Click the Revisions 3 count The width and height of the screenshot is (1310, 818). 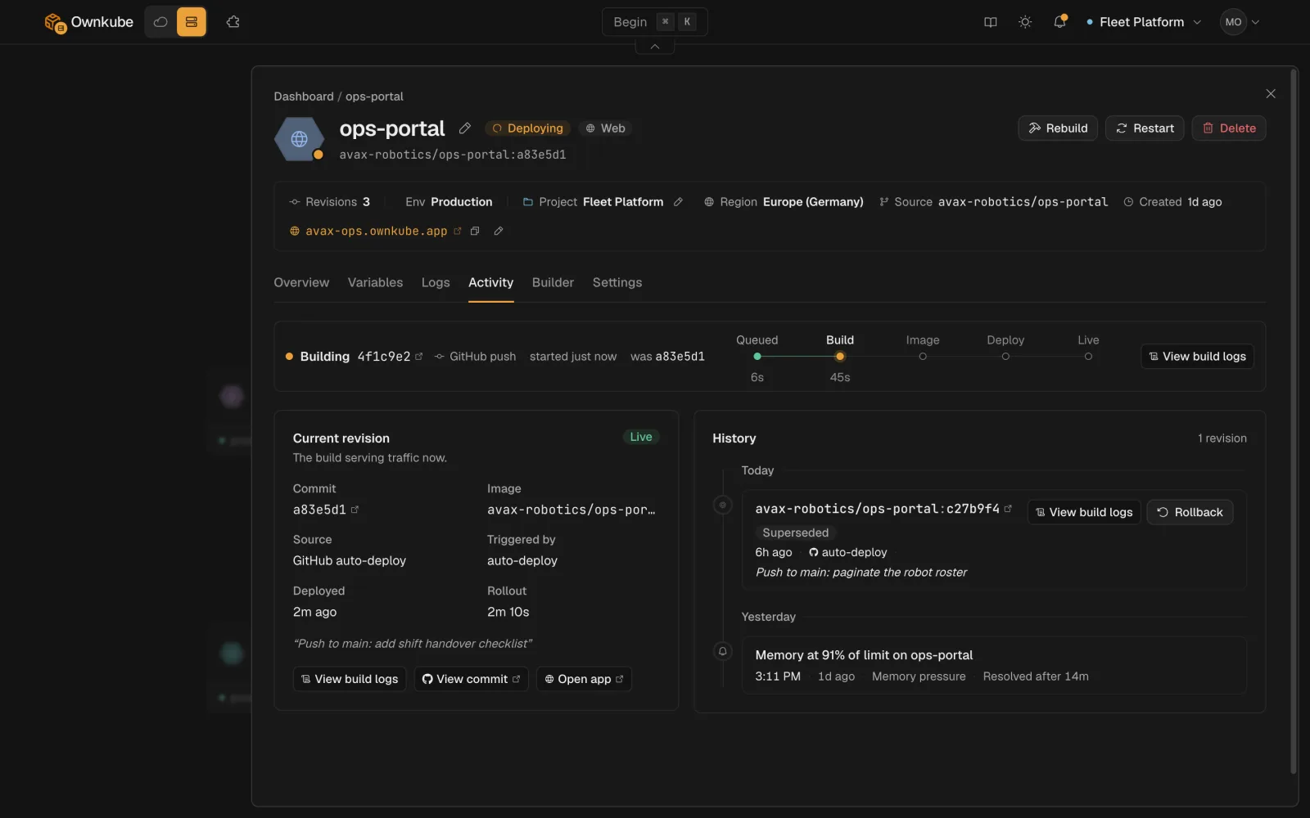point(330,202)
